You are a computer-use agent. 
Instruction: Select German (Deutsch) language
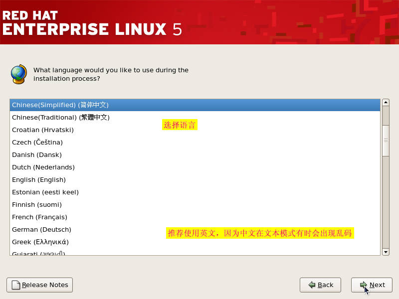pos(195,230)
